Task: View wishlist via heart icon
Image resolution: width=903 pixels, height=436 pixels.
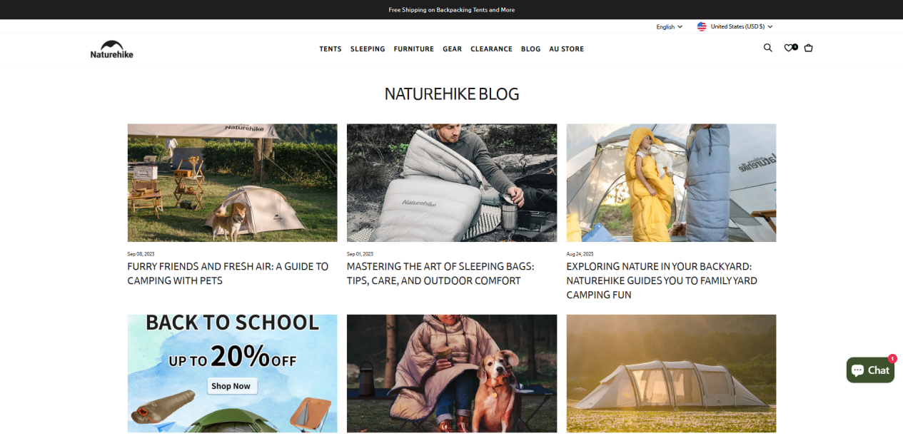Action: pos(790,48)
